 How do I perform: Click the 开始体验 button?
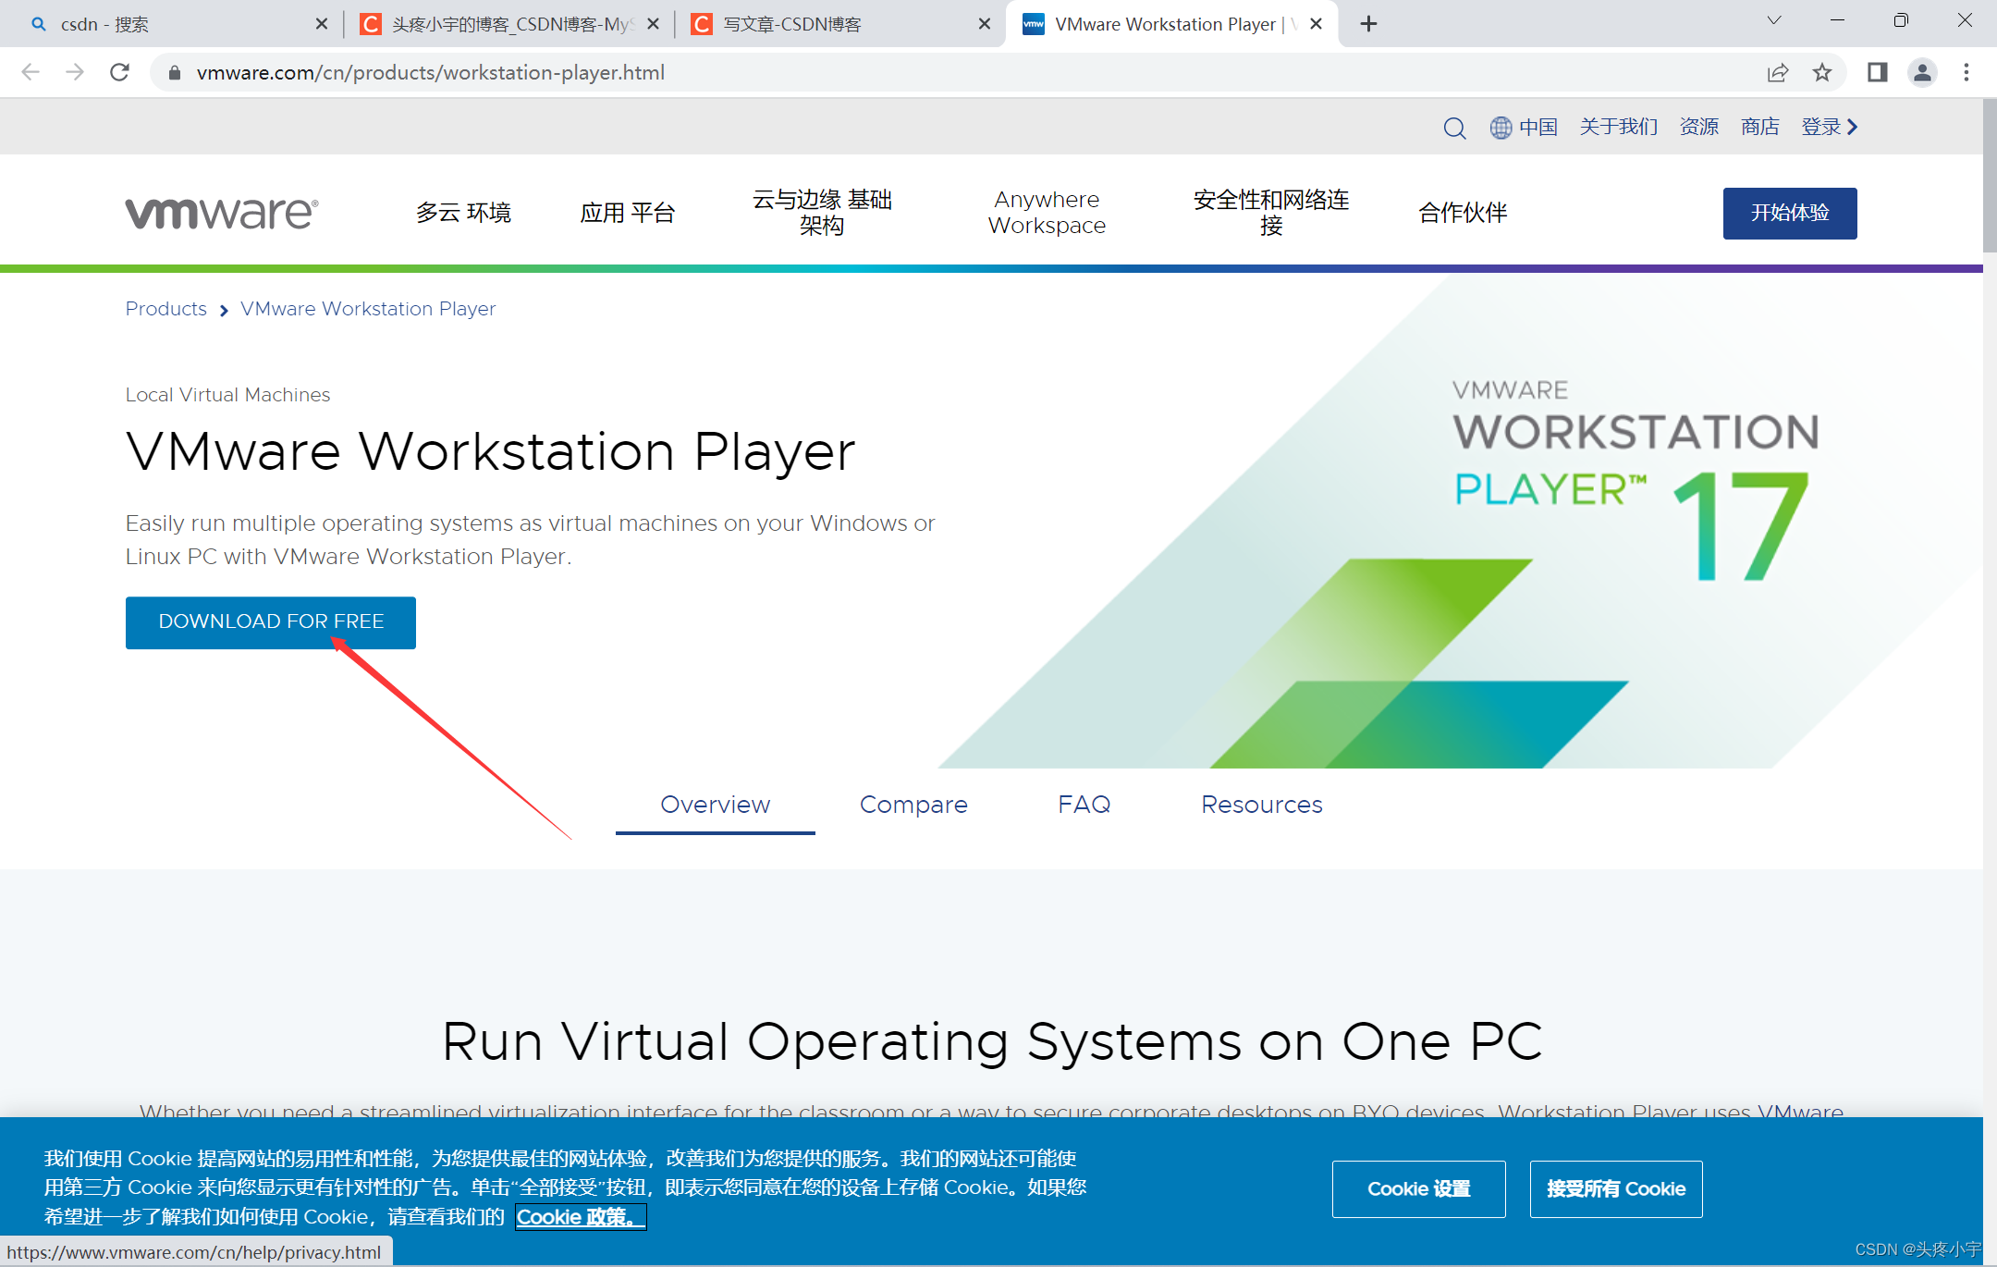tap(1790, 214)
